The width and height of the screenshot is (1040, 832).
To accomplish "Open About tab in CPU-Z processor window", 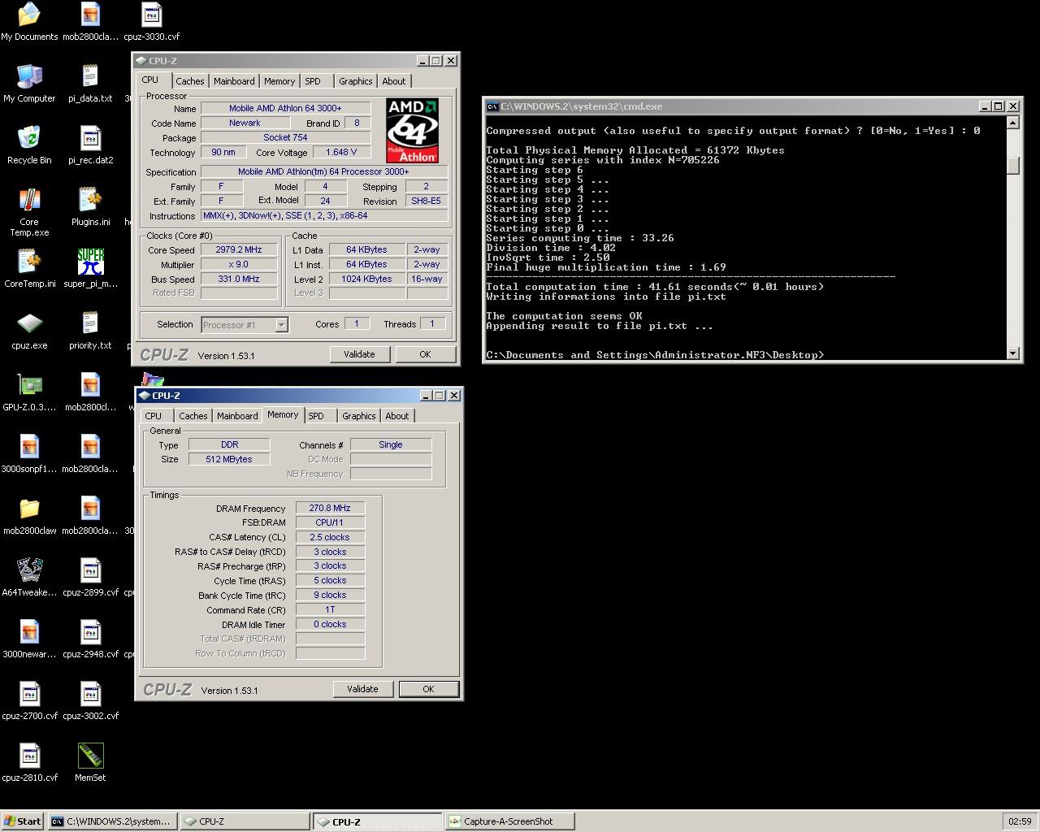I will pyautogui.click(x=394, y=81).
